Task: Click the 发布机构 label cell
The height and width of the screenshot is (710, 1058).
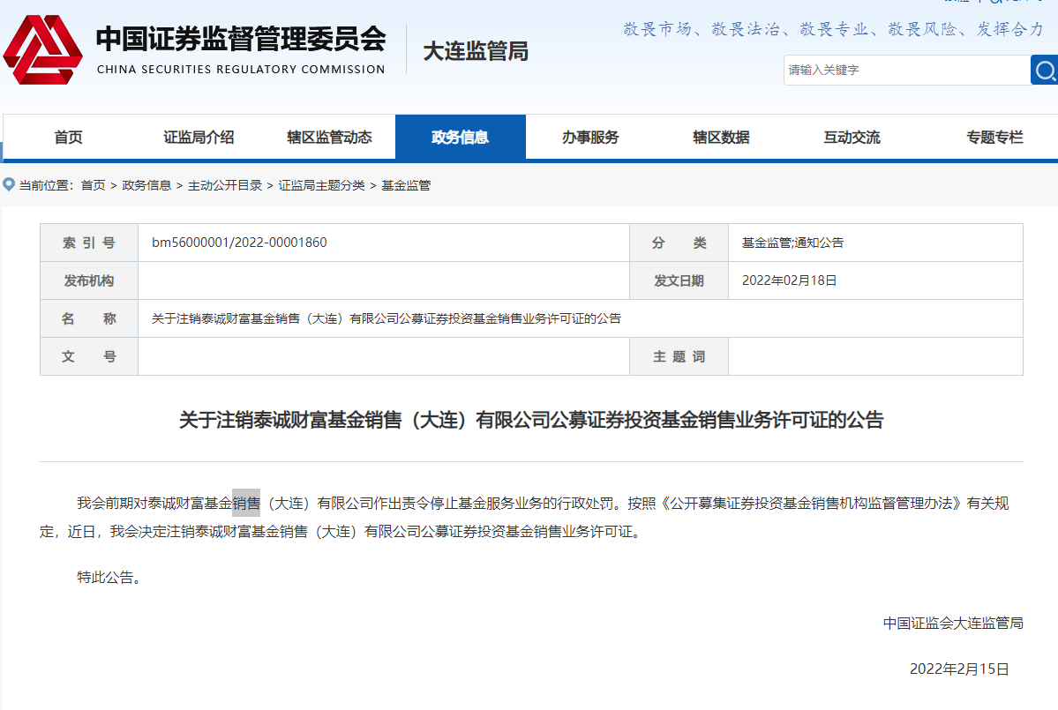Action: click(x=89, y=280)
